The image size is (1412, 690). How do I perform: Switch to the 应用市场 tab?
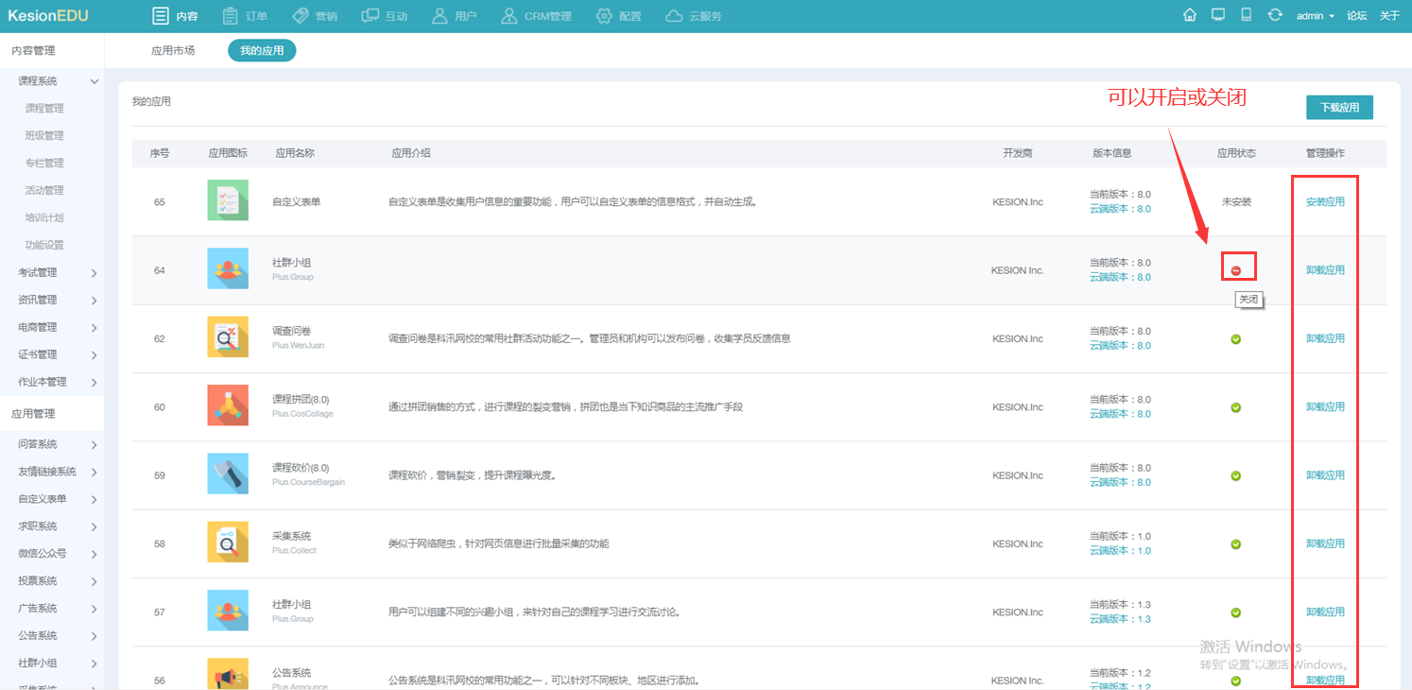tap(173, 51)
